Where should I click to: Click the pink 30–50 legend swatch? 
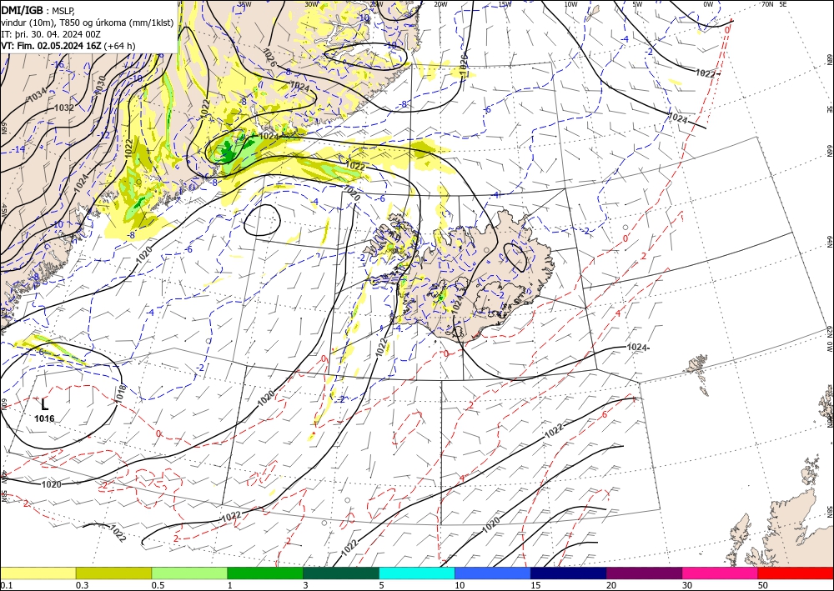point(721,573)
